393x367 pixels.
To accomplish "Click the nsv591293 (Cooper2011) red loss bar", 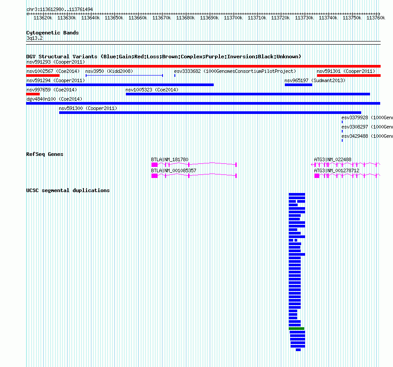I will click(203, 66).
